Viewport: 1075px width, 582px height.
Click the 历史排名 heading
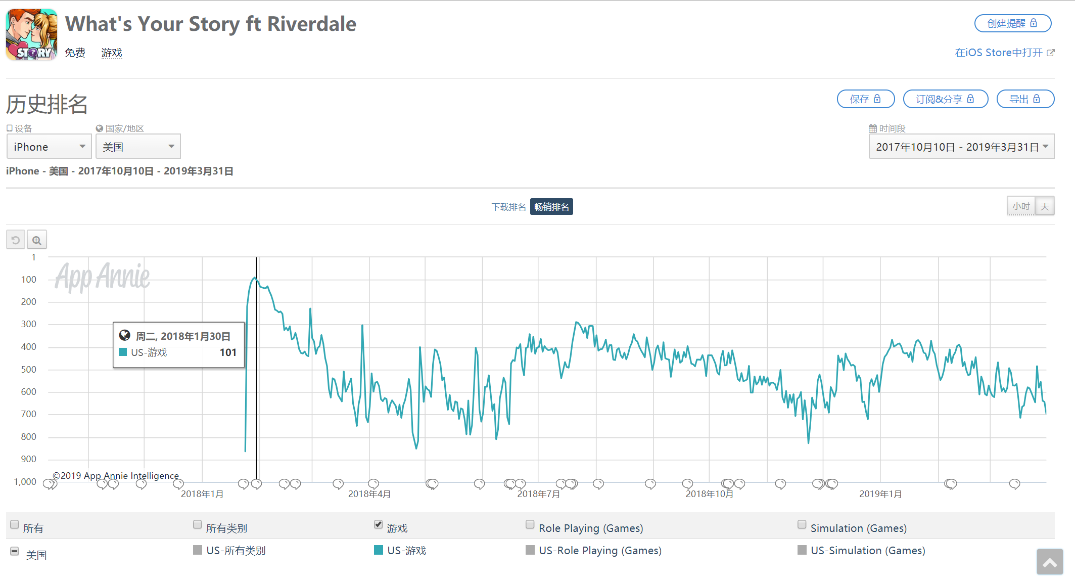[47, 105]
